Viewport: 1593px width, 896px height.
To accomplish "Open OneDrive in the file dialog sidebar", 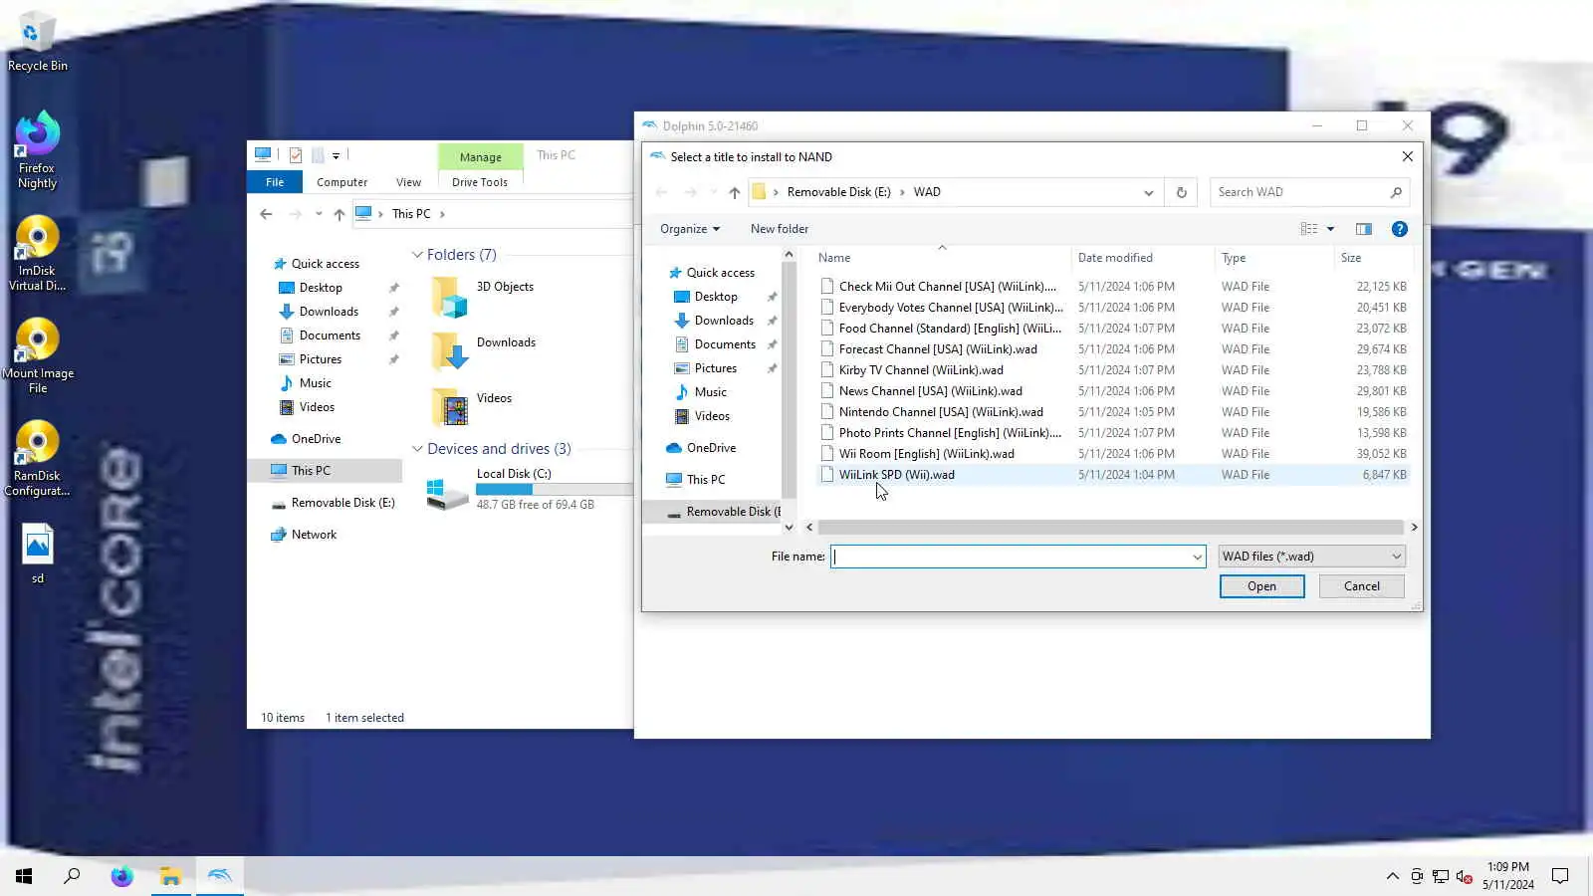I will click(x=711, y=448).
